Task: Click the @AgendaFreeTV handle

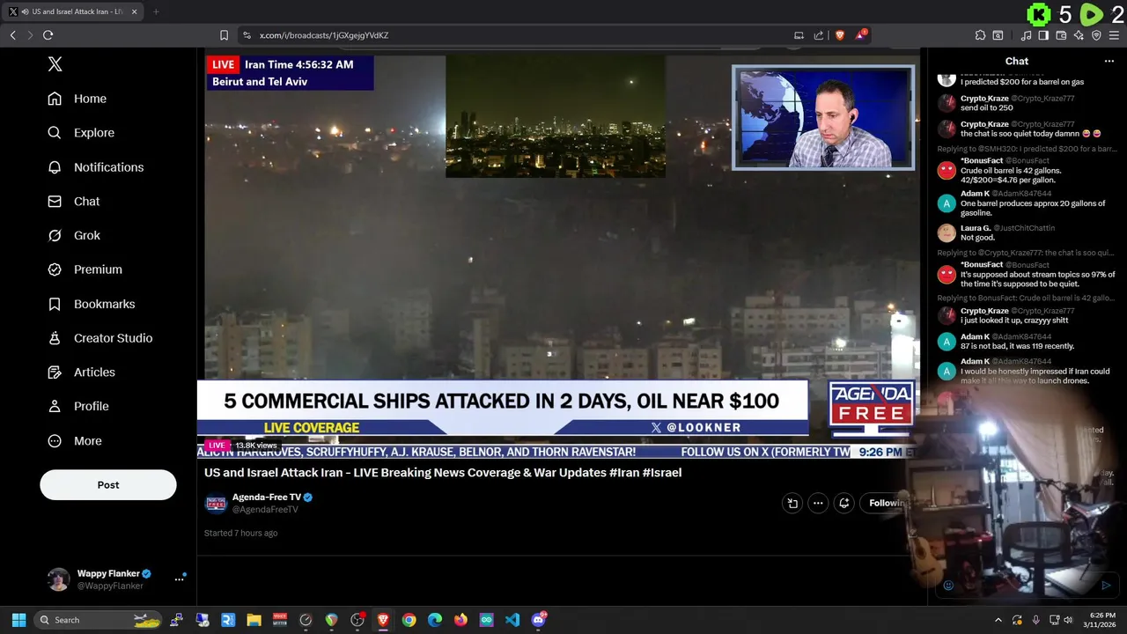Action: pos(265,510)
